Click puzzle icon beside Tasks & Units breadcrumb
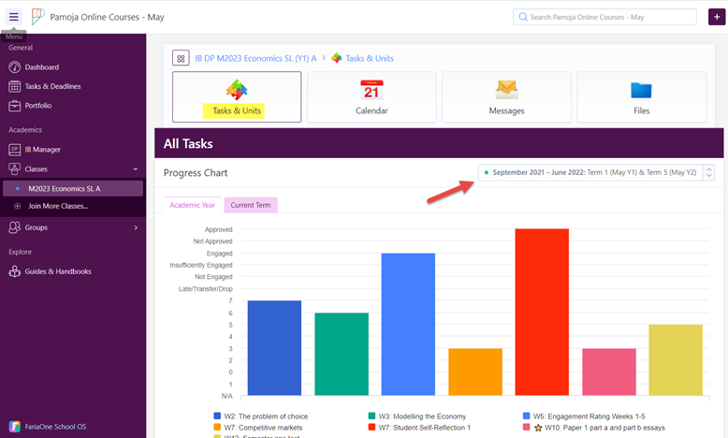 tap(337, 59)
